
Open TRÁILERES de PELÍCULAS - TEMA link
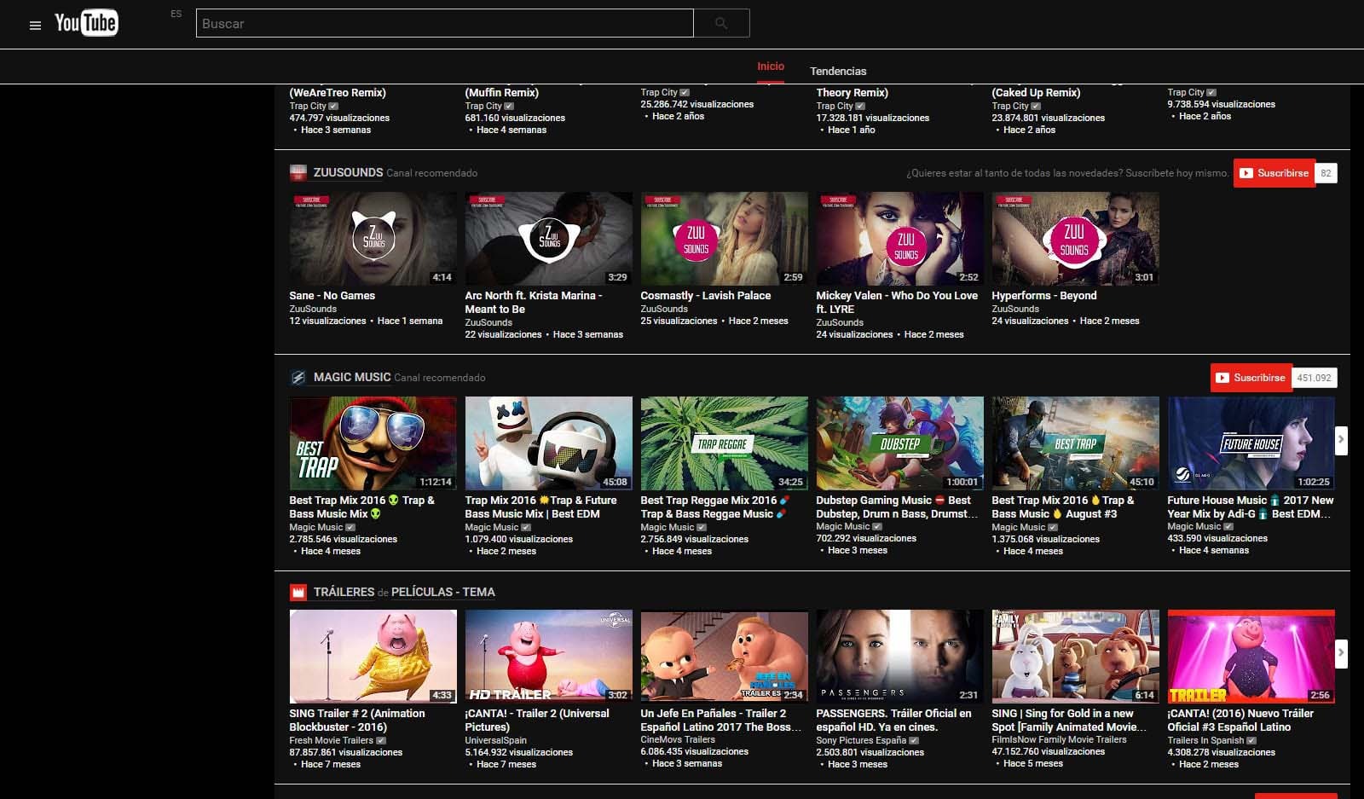(x=404, y=592)
